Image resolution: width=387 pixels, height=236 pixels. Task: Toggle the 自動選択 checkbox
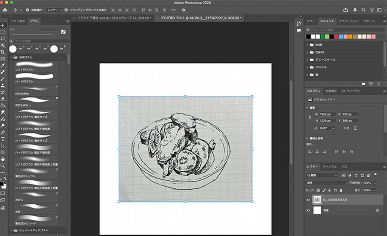(28, 9)
